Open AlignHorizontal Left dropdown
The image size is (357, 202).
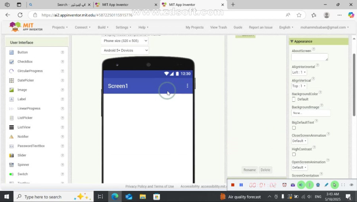(x=299, y=72)
